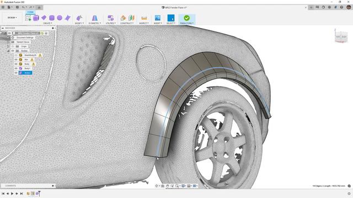This screenshot has height=198, width=353.
Task: Click the Select tool icon
Action: (x=171, y=18)
